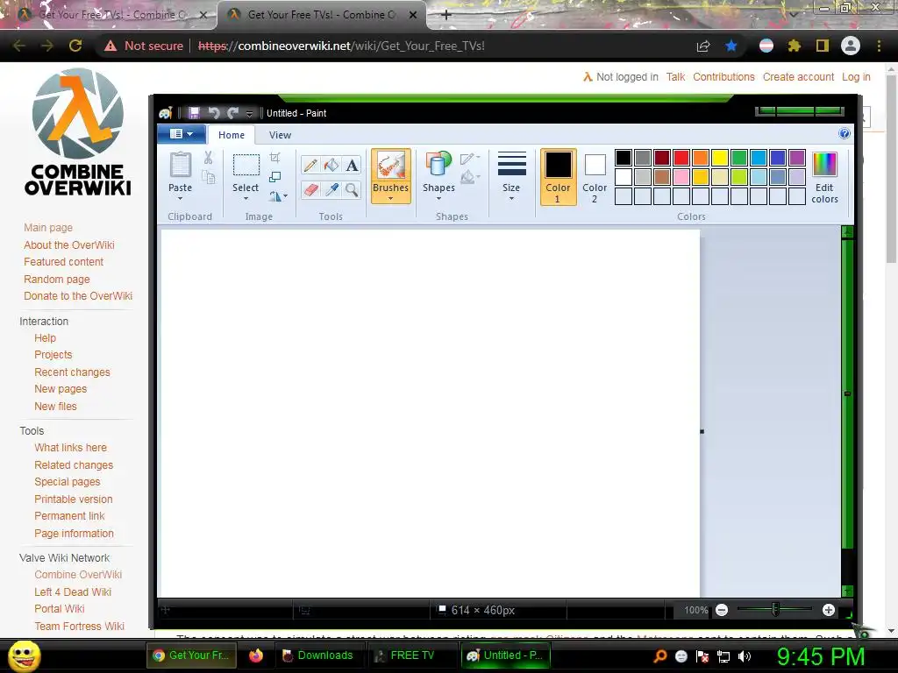
Task: Pick the purple color swatch
Action: coord(796,158)
